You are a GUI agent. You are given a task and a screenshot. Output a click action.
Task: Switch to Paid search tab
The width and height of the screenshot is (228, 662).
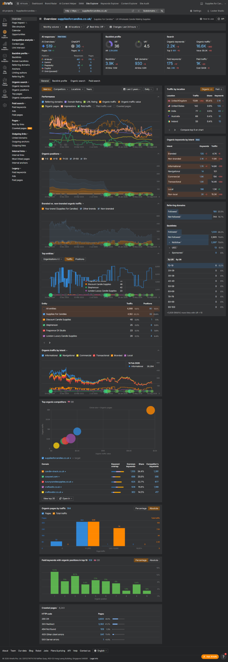coord(94,81)
